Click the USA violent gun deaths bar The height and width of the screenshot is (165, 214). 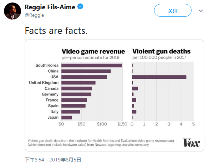159,77
